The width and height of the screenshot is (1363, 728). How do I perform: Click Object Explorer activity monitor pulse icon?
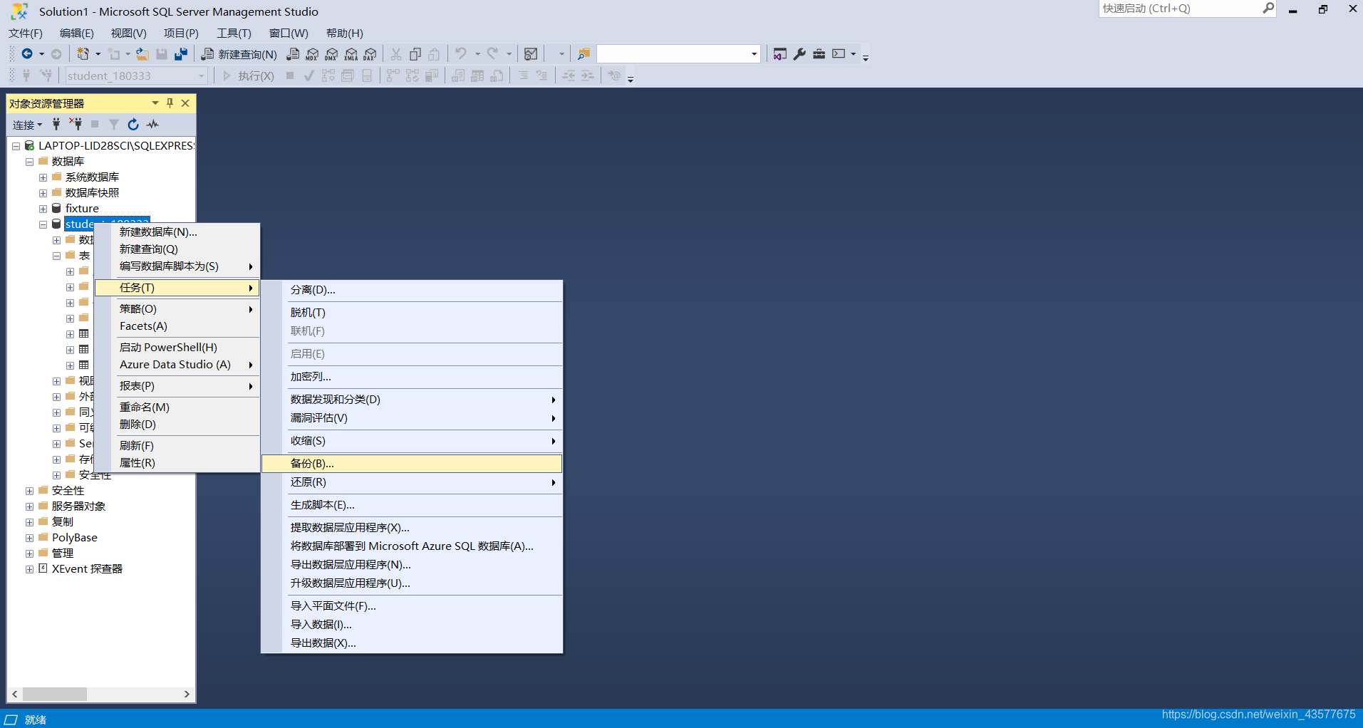[x=152, y=124]
